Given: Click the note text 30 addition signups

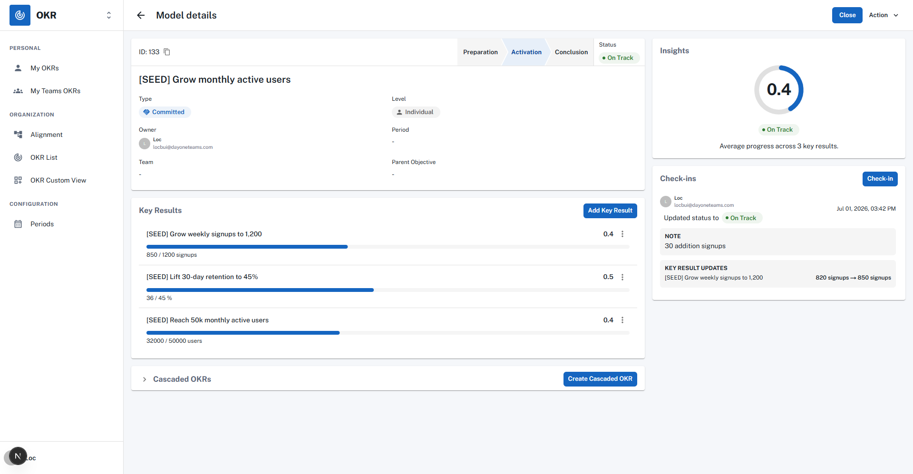Looking at the screenshot, I should click(x=695, y=246).
